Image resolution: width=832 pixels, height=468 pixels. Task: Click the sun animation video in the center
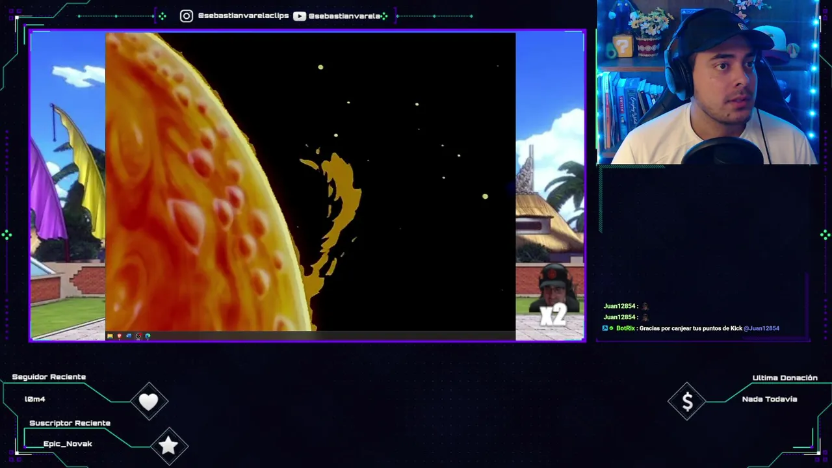coord(311,182)
